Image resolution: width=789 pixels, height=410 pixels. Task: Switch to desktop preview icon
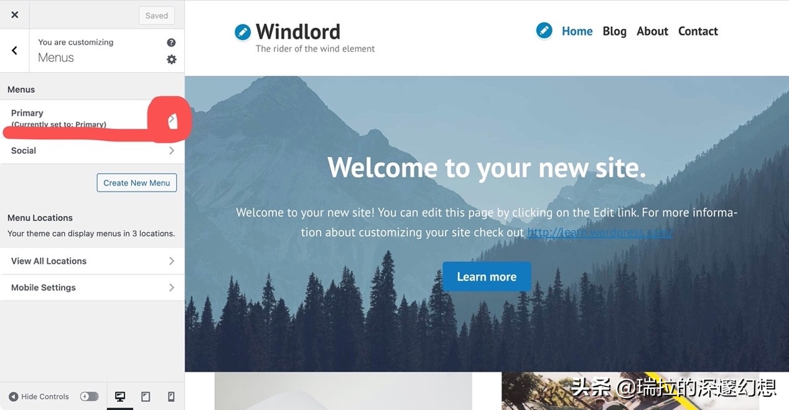[x=120, y=396]
